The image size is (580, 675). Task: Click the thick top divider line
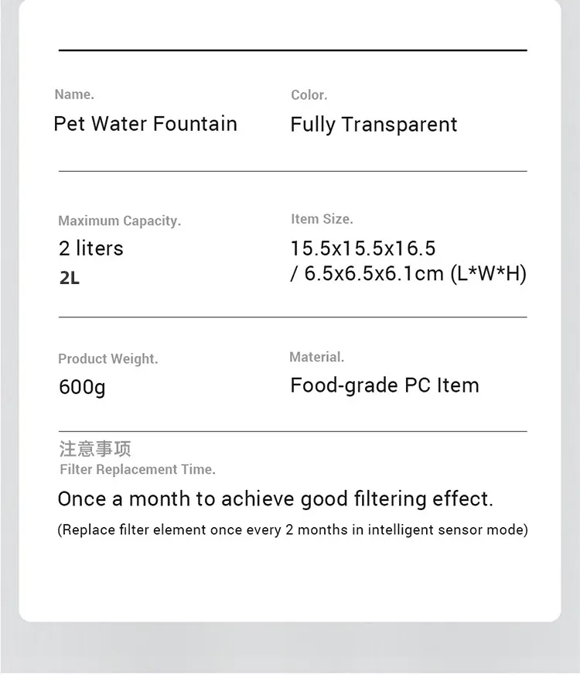pyautogui.click(x=293, y=50)
